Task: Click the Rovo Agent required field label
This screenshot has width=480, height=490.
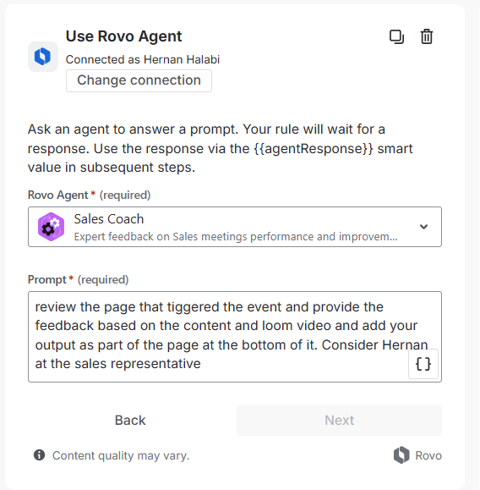Action: [90, 195]
